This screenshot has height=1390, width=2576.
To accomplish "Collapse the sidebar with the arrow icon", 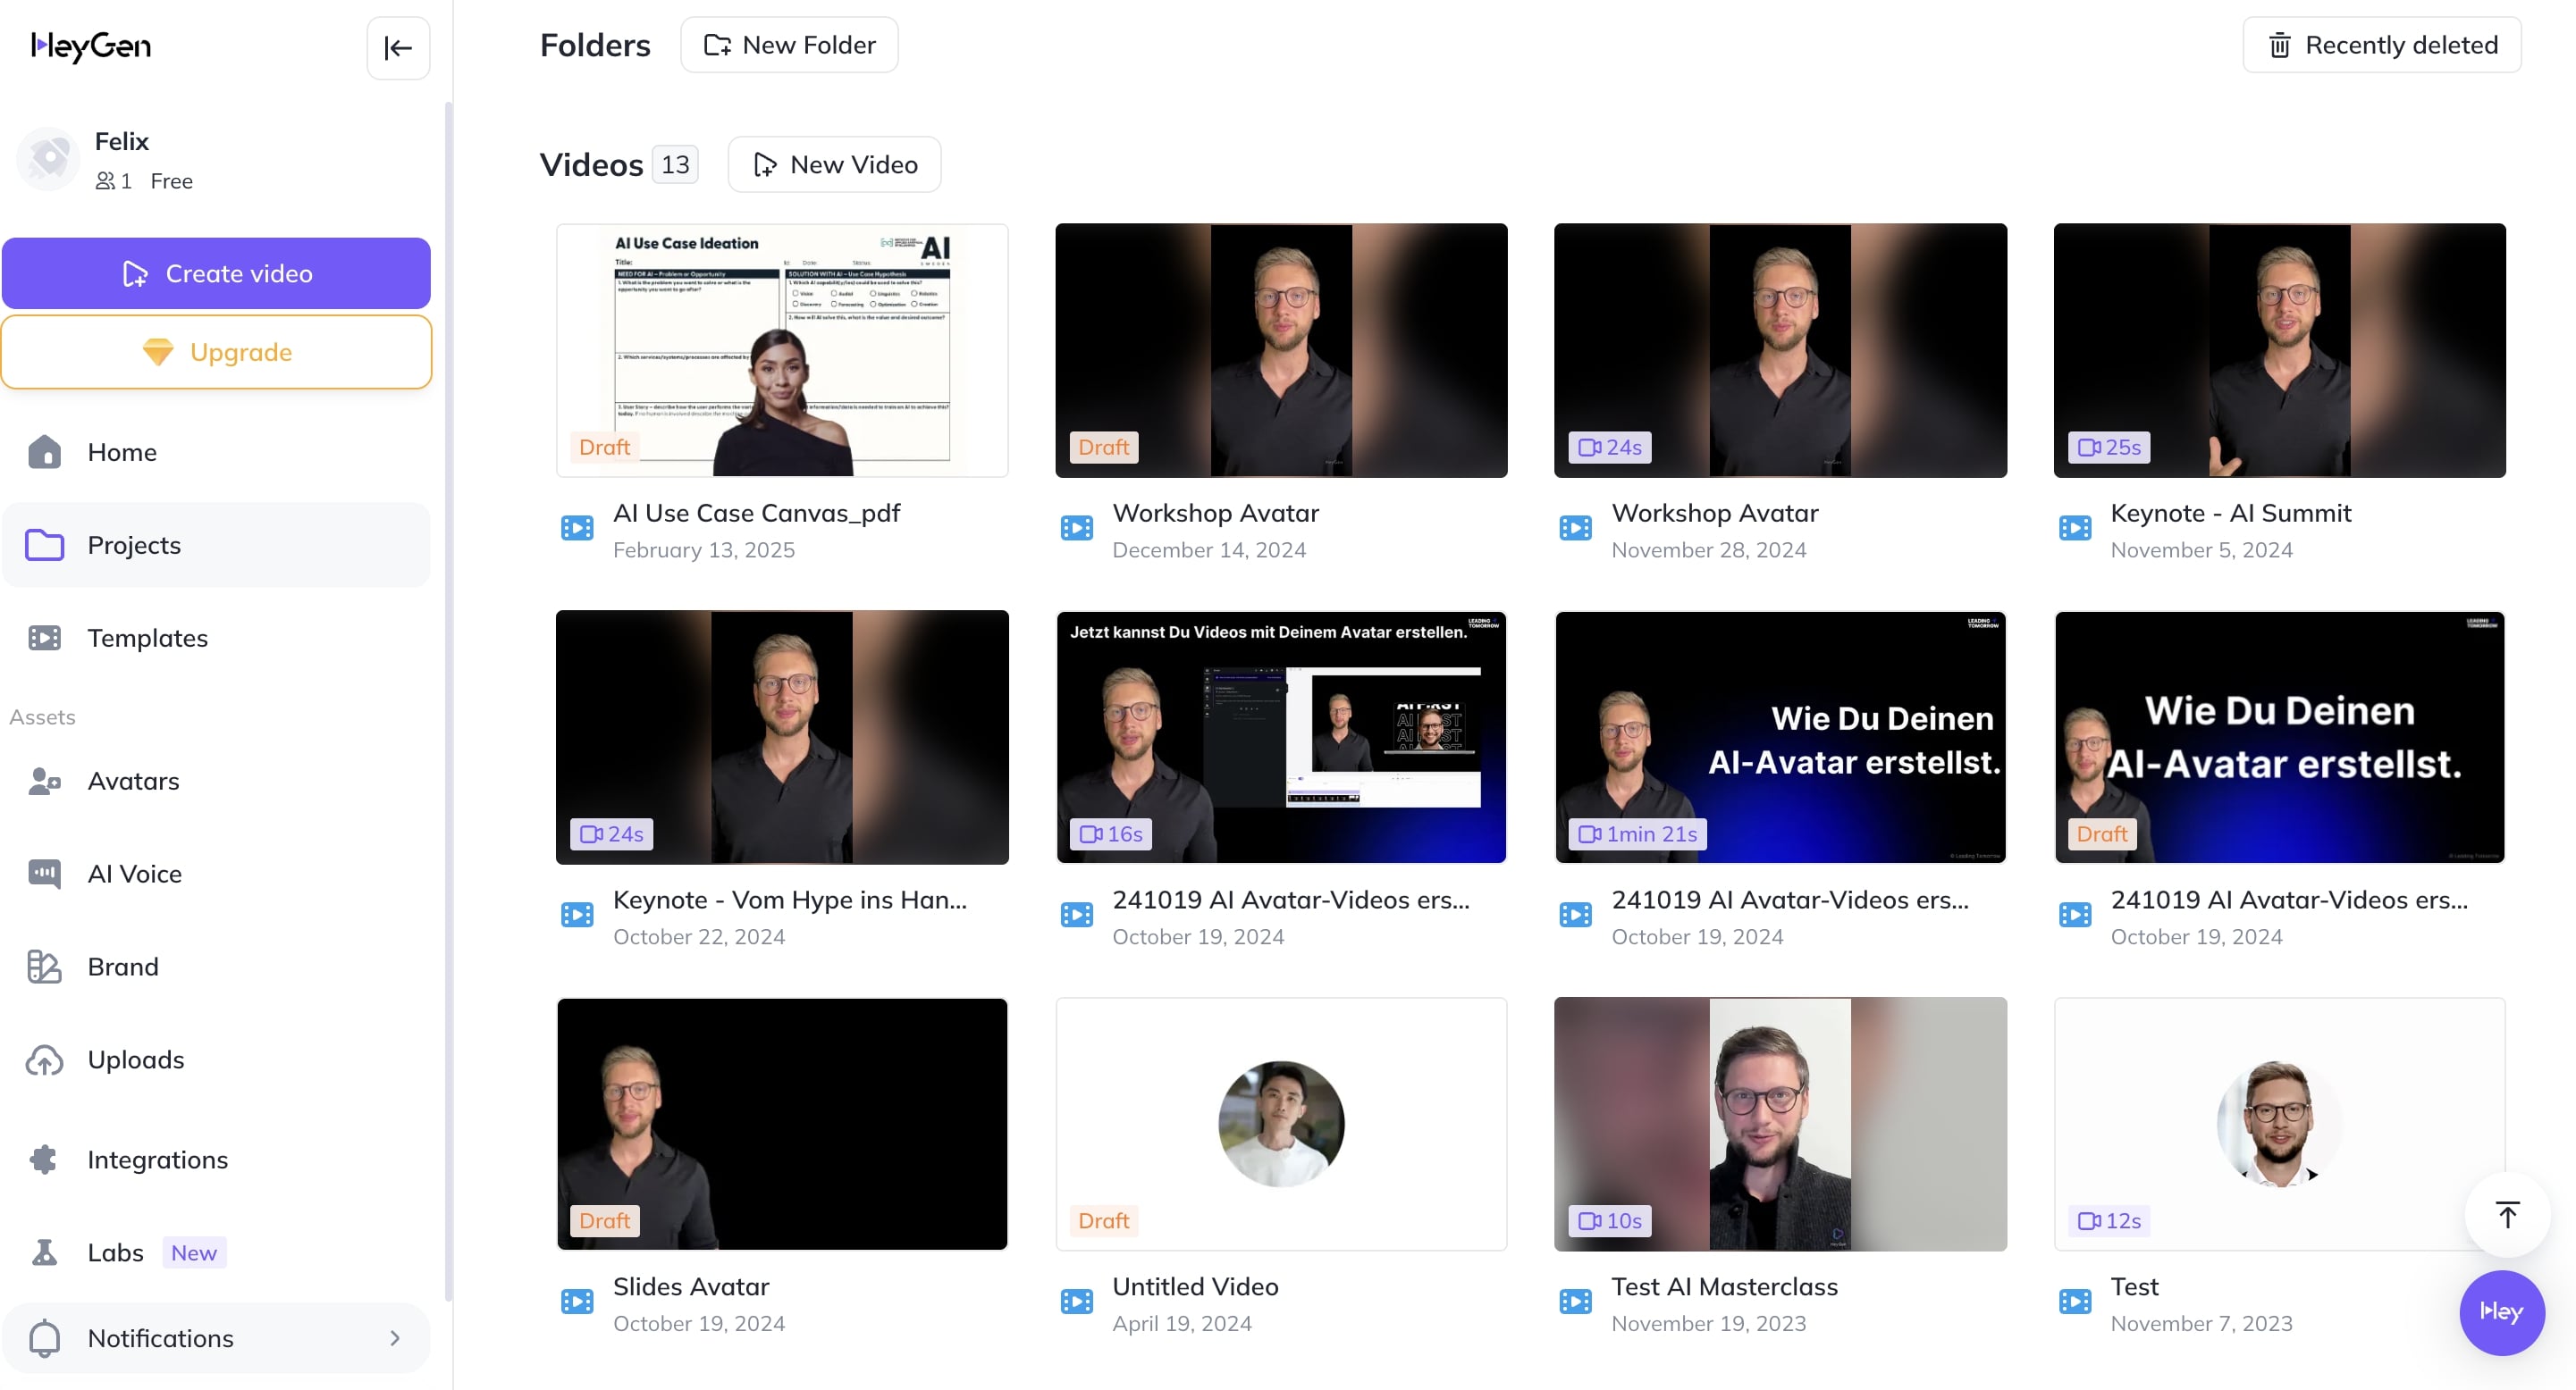I will click(x=398, y=47).
